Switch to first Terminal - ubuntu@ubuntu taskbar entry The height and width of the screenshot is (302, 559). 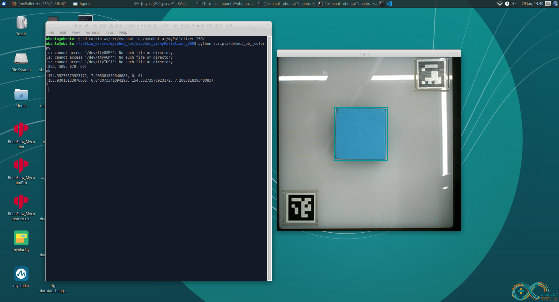point(225,4)
